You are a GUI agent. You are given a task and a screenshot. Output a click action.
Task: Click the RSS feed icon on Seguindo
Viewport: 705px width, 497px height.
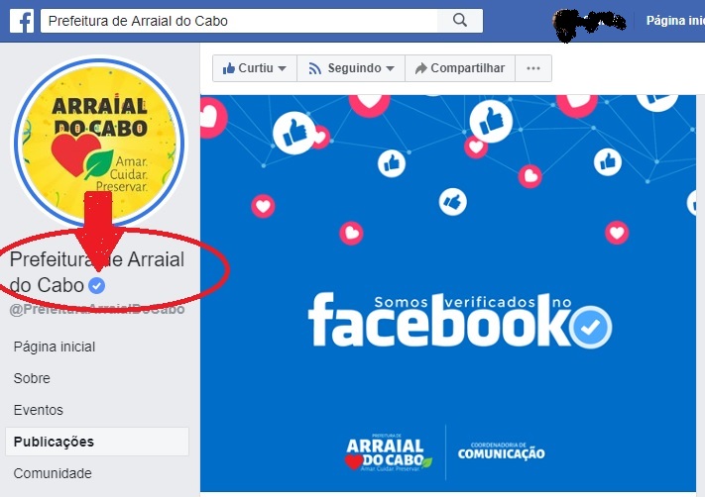314,68
